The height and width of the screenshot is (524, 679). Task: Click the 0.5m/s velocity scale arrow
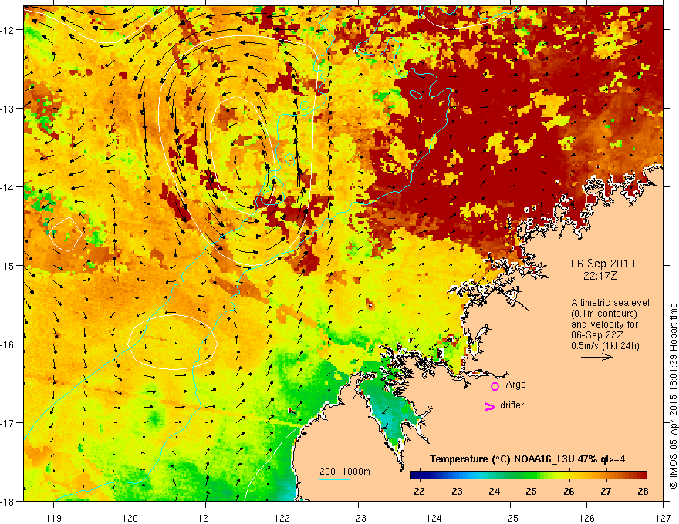pos(596,357)
